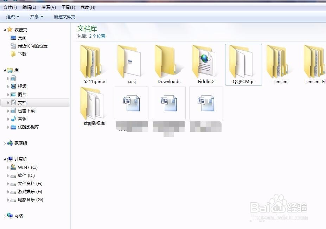
Task: Click the QQPCMgr folder name label
Action: pos(243,82)
